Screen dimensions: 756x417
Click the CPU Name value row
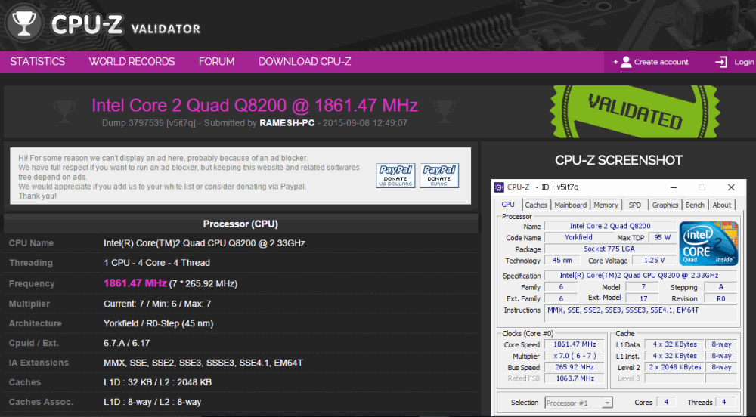coord(204,243)
